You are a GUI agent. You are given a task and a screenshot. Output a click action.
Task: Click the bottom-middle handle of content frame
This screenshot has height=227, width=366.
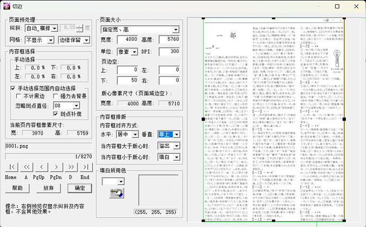(274, 221)
